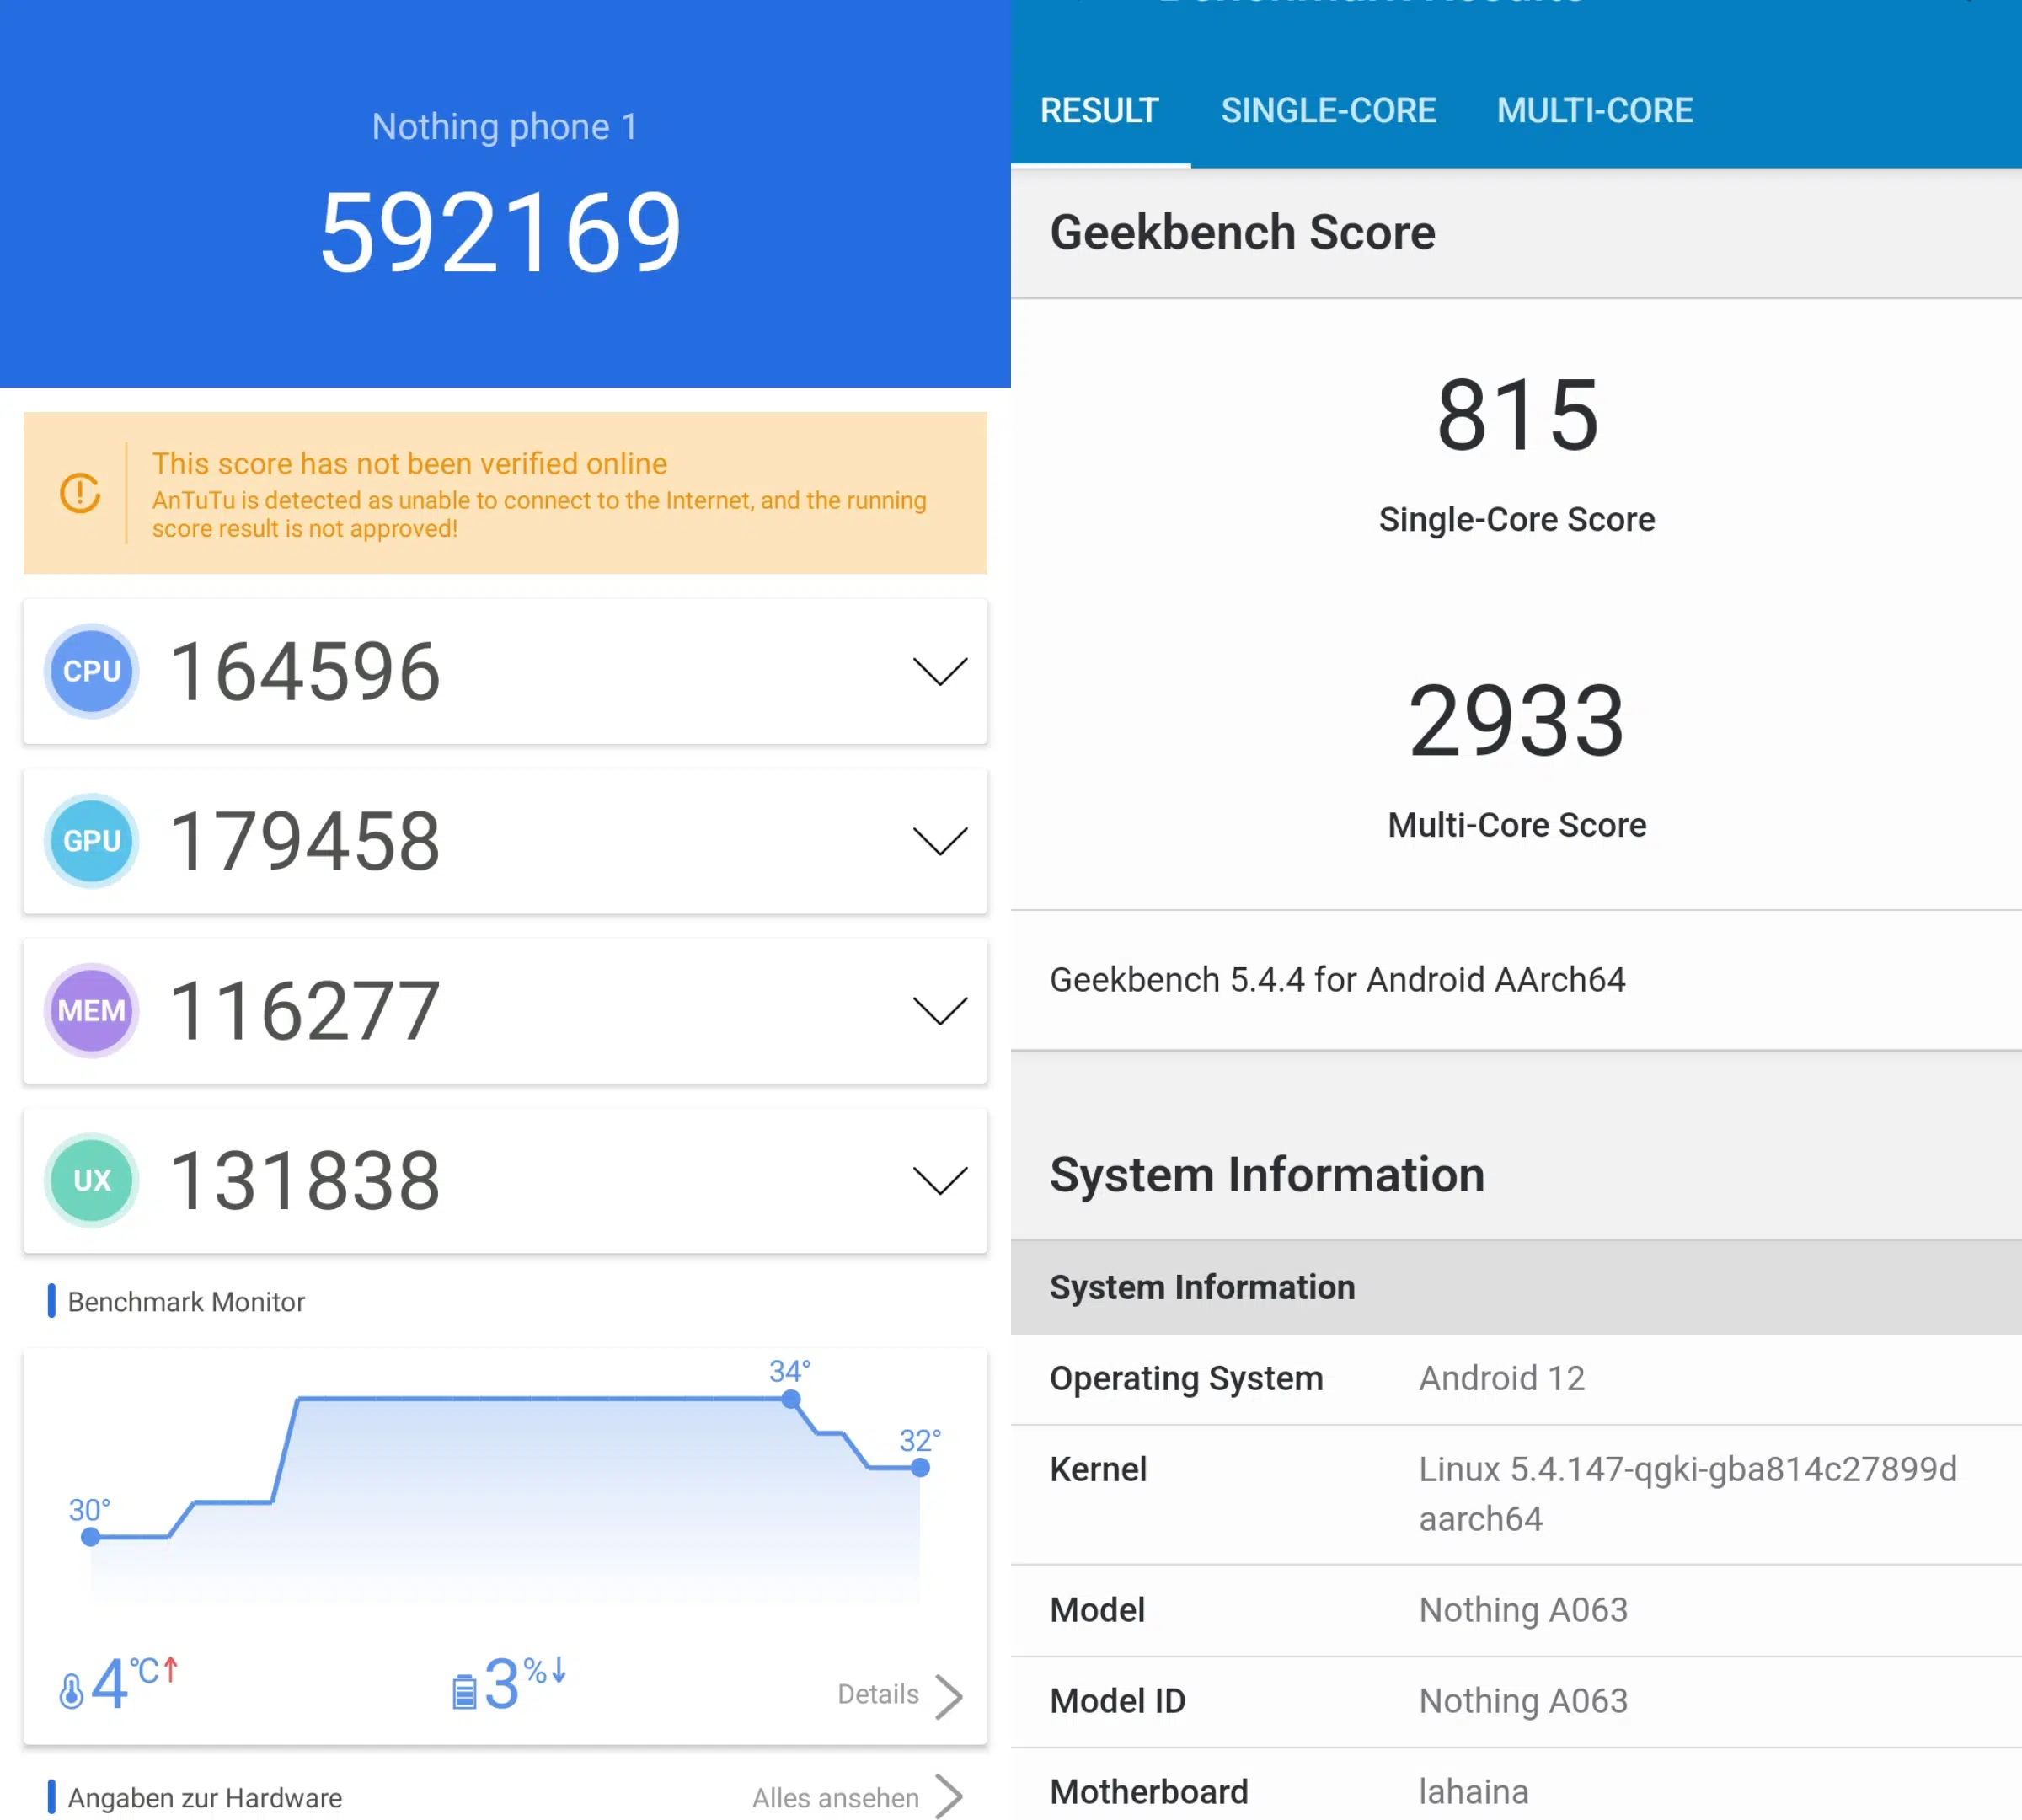Tap the multi-core score 2933
This screenshot has height=1820, width=2022.
point(1517,721)
